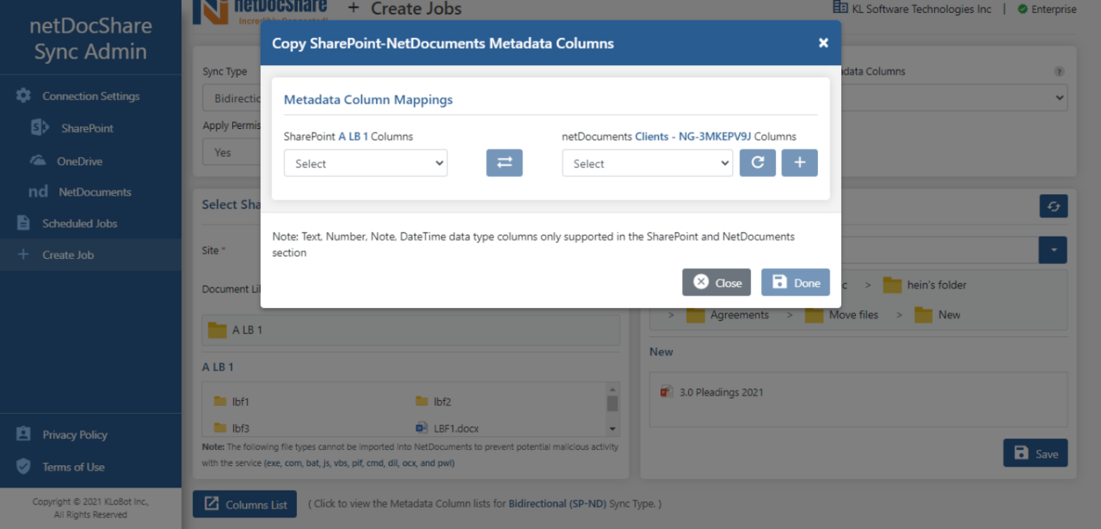Click the Close button in dialog
Viewport: 1101px width, 529px height.
(717, 283)
